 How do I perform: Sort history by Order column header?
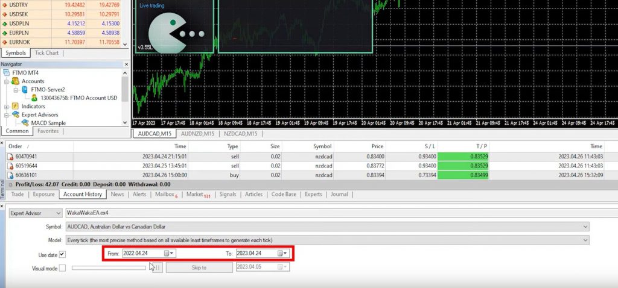39,146
